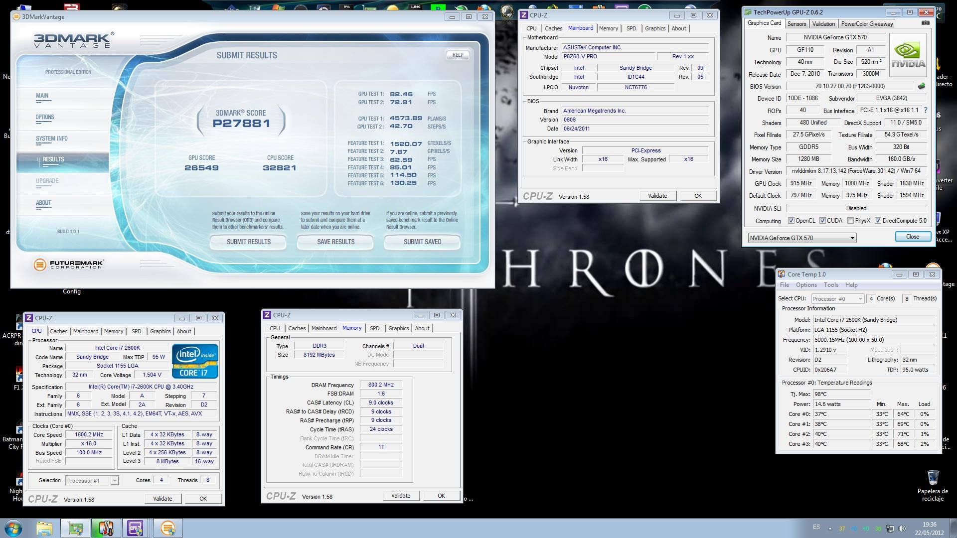The width and height of the screenshot is (957, 538).
Task: Click the Core Temp title bar icon
Action: click(x=782, y=274)
